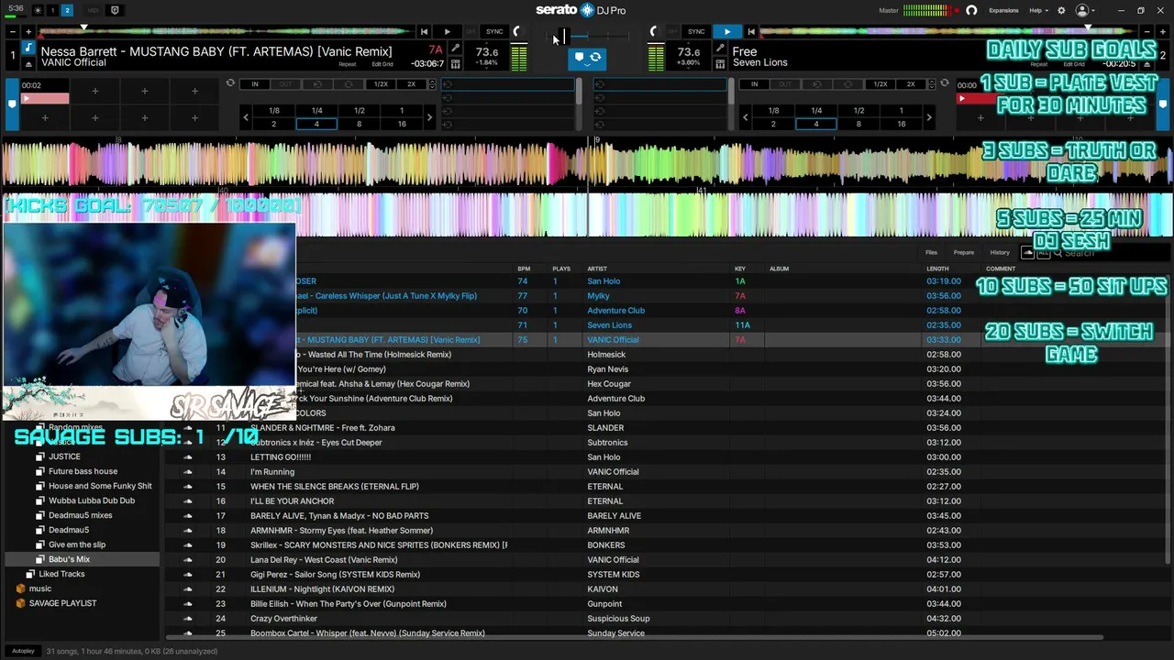This screenshot has height=660, width=1174.
Task: Select the Wubba Lubba Dub Dub crate
Action: tap(92, 500)
